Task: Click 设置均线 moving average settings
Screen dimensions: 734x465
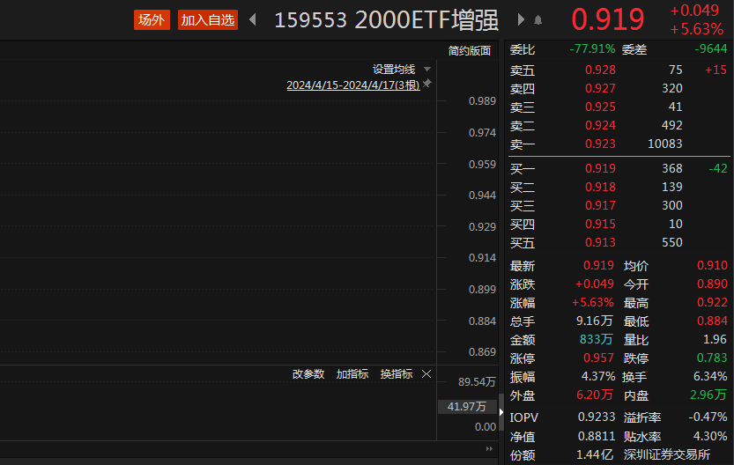Action: 393,69
